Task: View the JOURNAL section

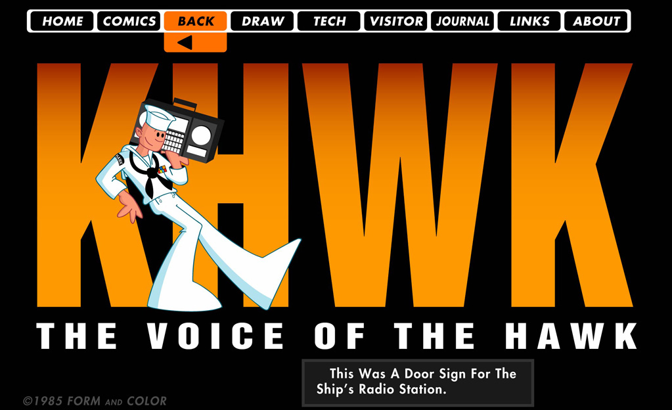Action: tap(462, 21)
